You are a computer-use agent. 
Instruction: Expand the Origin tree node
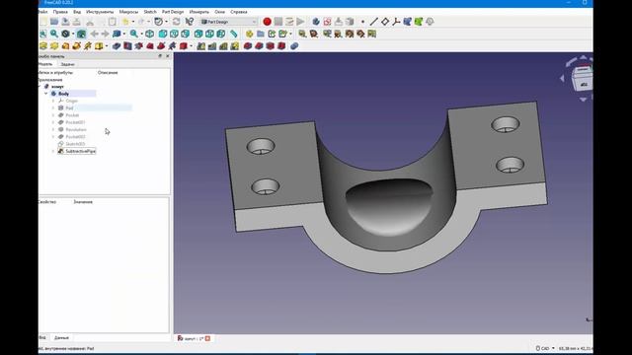pos(53,101)
